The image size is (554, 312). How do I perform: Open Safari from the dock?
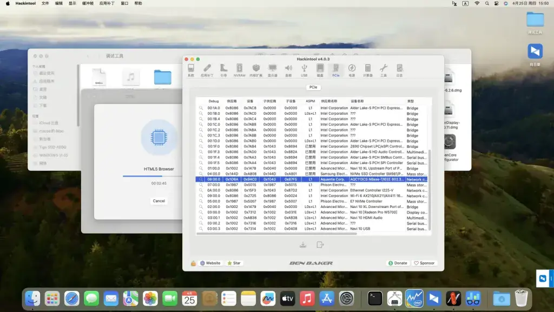(72, 298)
